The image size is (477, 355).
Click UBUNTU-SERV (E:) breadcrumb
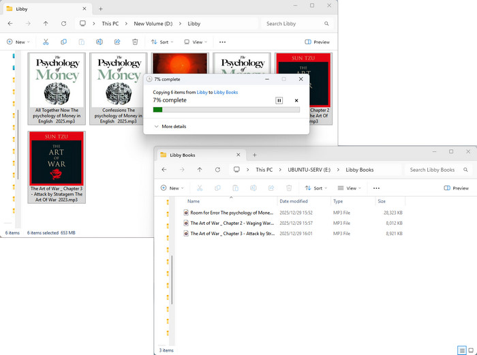click(309, 170)
